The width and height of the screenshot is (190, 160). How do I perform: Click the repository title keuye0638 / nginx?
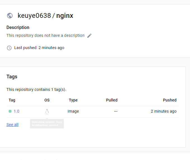[x=46, y=16]
